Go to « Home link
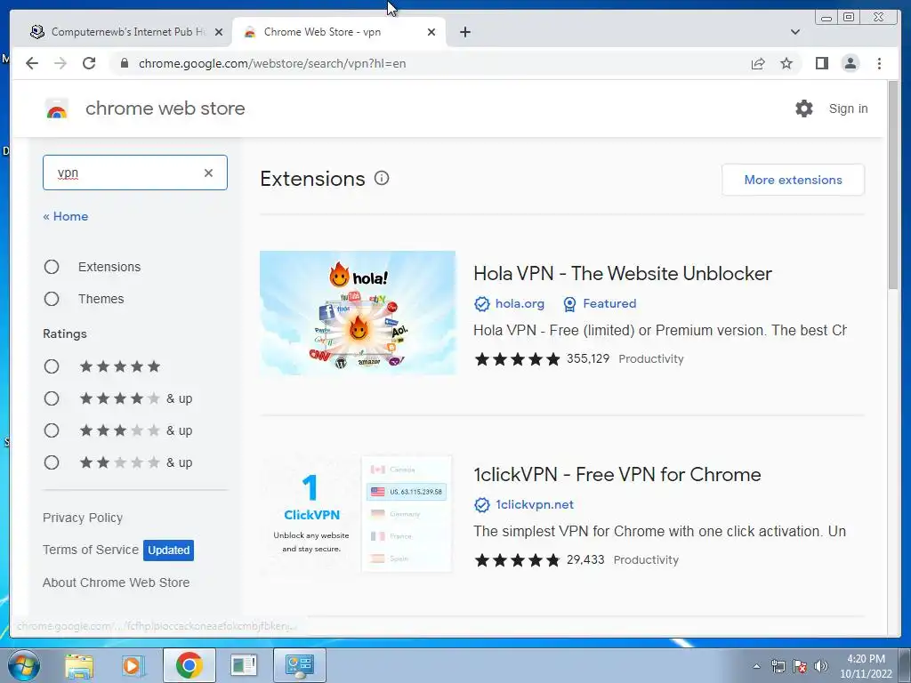 coord(66,216)
